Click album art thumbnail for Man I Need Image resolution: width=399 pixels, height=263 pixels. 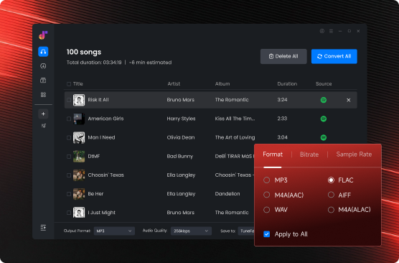pyautogui.click(x=79, y=138)
